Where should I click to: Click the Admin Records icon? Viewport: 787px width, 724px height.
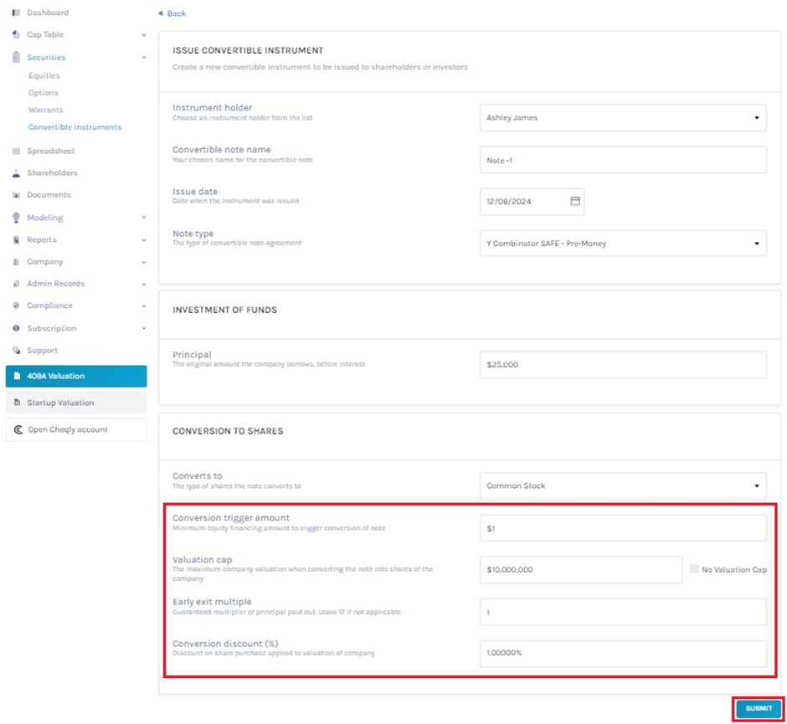[16, 284]
